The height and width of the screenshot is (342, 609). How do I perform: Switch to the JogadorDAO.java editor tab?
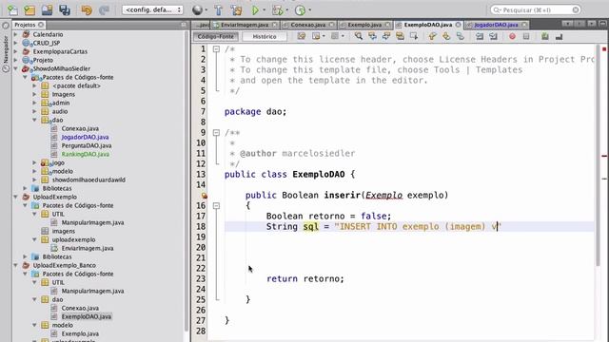496,25
